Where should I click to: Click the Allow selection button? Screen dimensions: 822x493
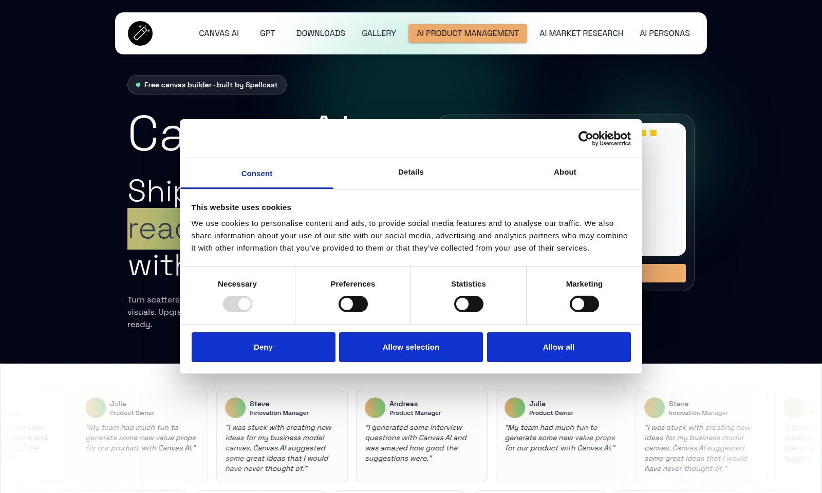(411, 347)
